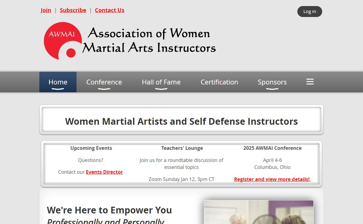Open the hamburger menu icon in navigation bar

(x=310, y=82)
